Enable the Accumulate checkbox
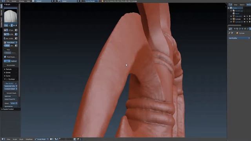 [x=5, y=65]
